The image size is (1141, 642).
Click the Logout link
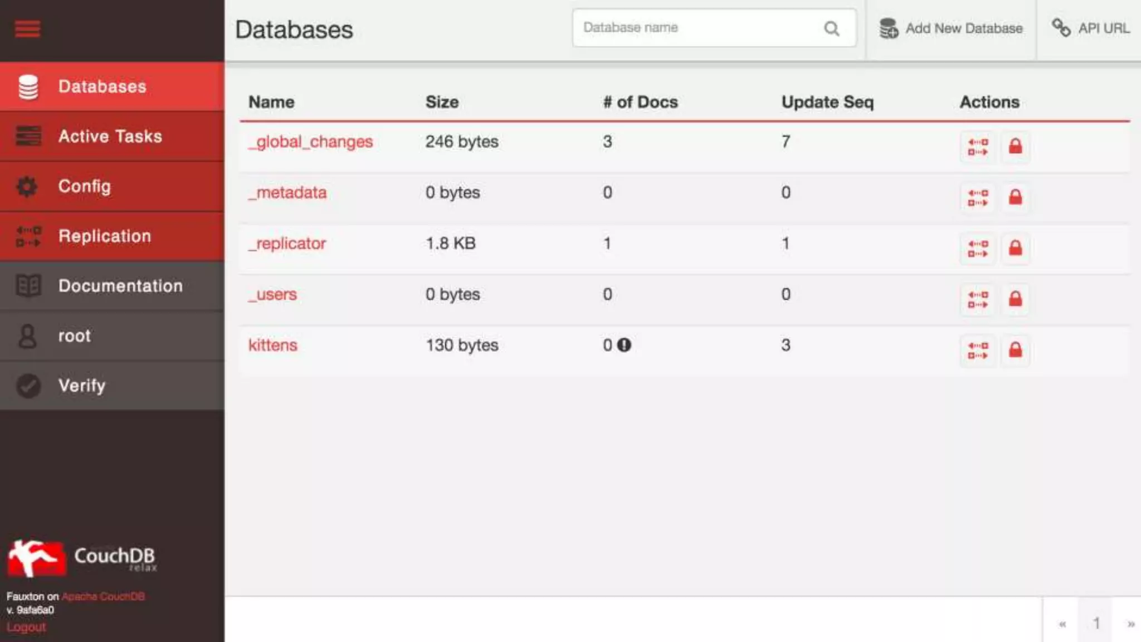coord(26,627)
